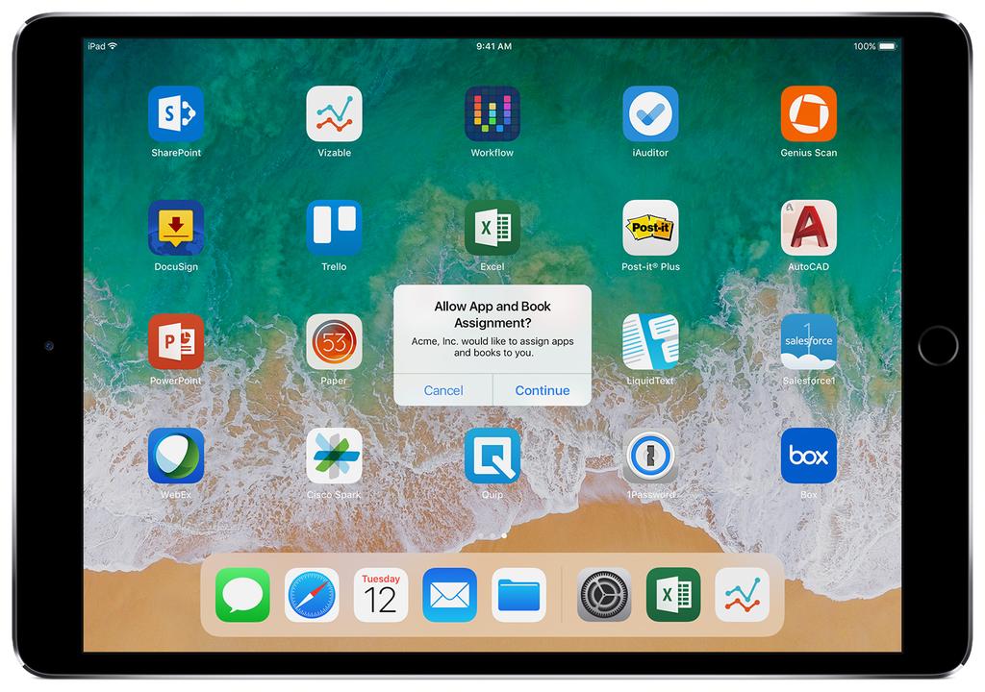Viewport: 985px width, 692px height.
Task: Launch the WebEx app
Action: [x=176, y=456]
